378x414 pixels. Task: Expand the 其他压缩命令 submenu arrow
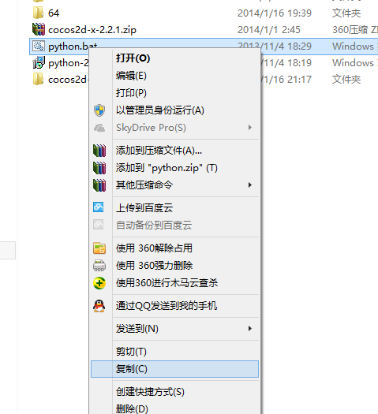pyautogui.click(x=250, y=185)
